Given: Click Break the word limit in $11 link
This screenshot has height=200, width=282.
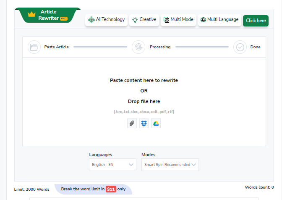Looking at the screenshot, I should tap(93, 189).
